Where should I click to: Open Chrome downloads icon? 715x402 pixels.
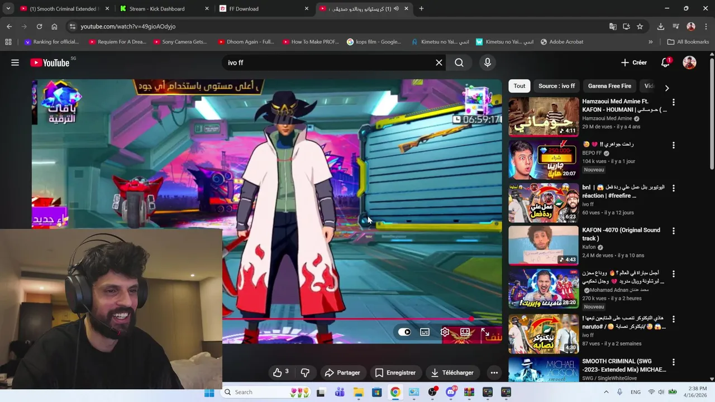point(661,26)
